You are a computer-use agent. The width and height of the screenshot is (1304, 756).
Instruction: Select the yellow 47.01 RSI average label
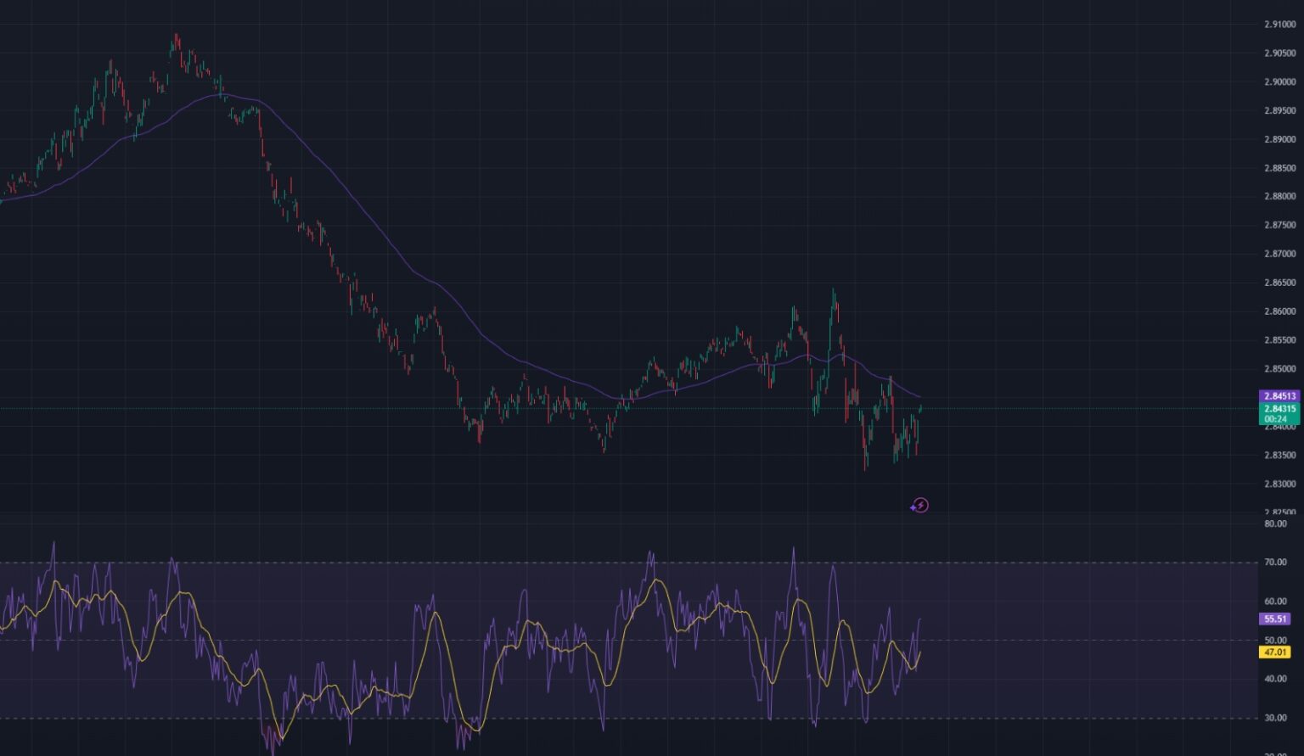click(1275, 652)
